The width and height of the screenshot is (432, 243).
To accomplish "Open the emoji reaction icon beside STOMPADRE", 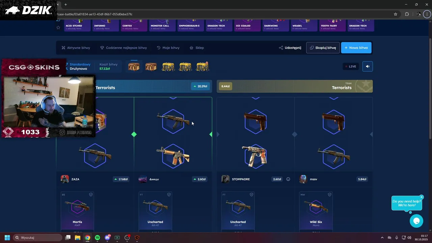I will point(288,179).
